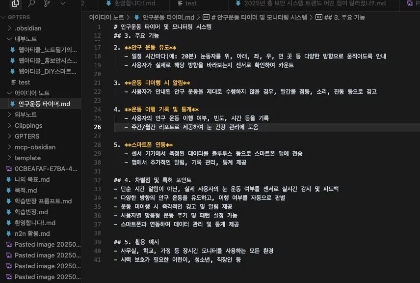Viewport: 420px width, 283px height.
Task: Click markdown icon beside 안구운동 타이머.md in explorer
Action: (x=12, y=104)
